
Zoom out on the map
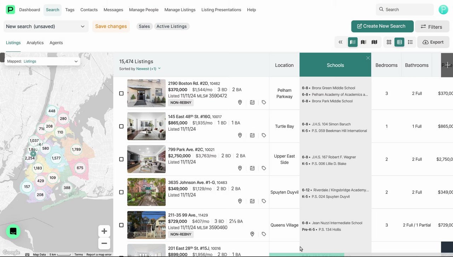[104, 243]
